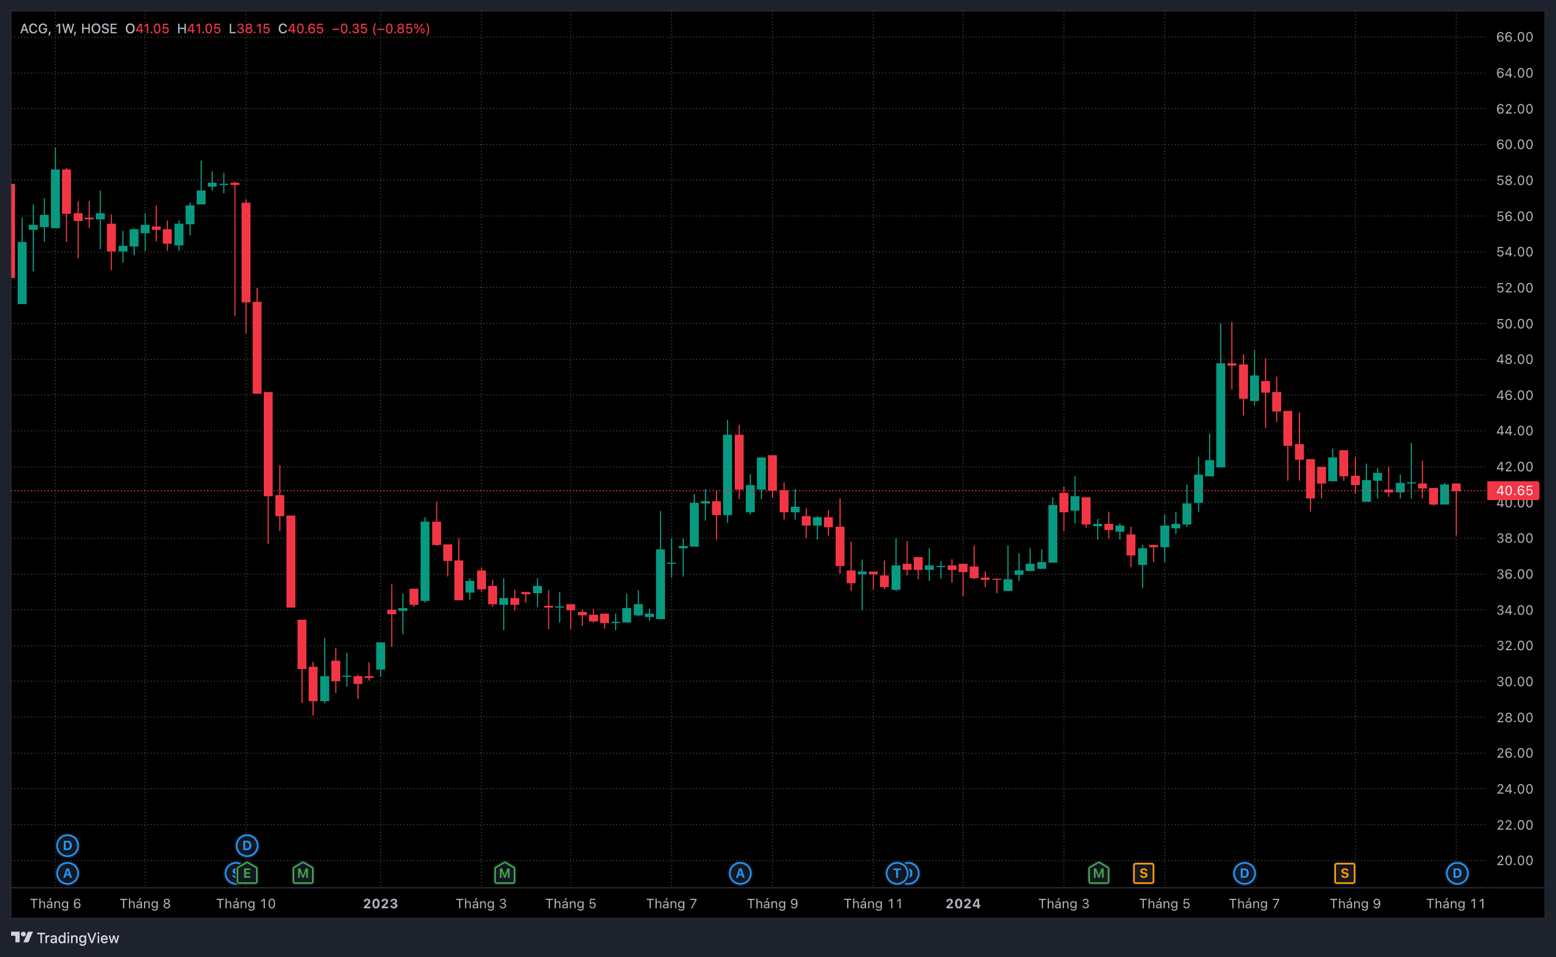This screenshot has width=1556, height=957.
Task: Open the green M marker above Tháng 3 2023
Action: (x=504, y=874)
